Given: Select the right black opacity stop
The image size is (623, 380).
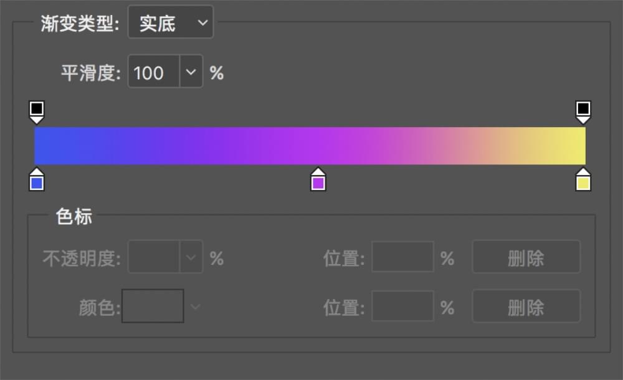Looking at the screenshot, I should coord(583,111).
